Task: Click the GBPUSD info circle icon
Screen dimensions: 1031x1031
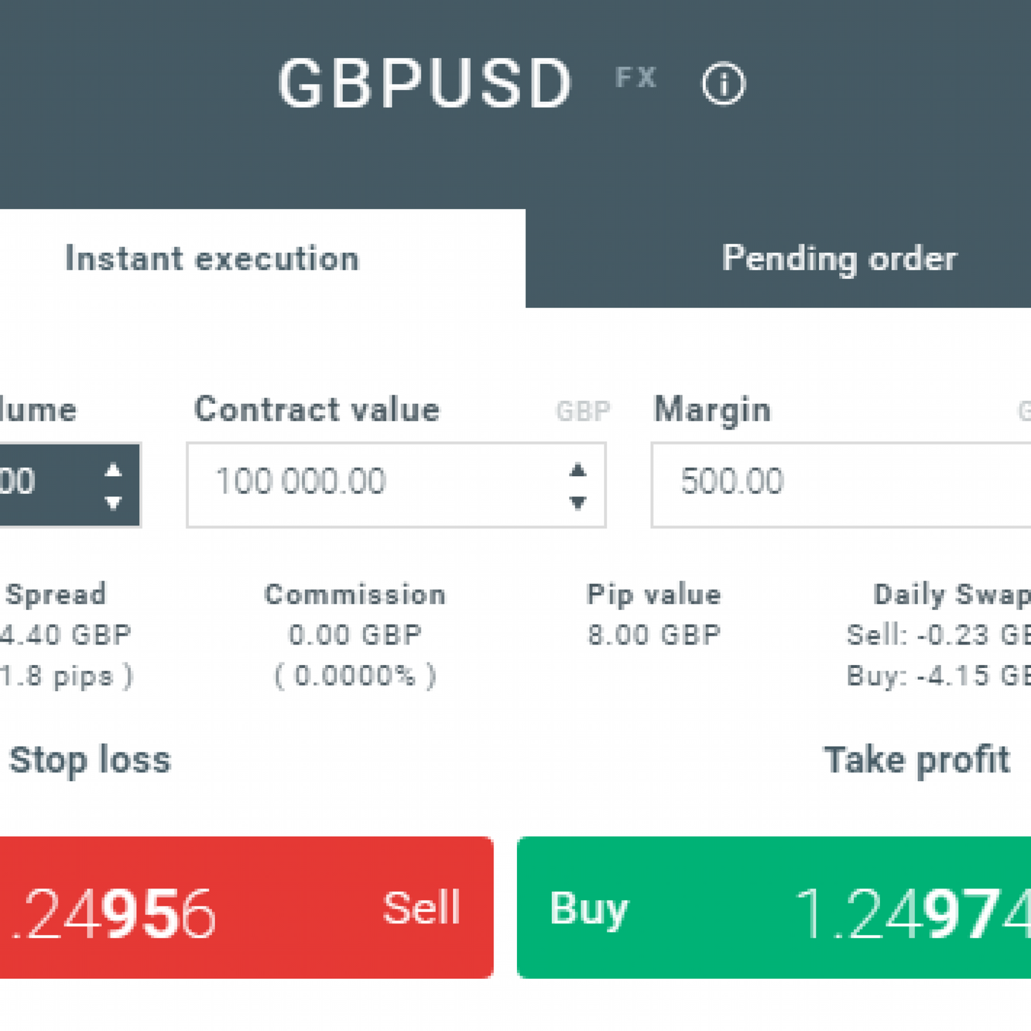Action: click(722, 84)
